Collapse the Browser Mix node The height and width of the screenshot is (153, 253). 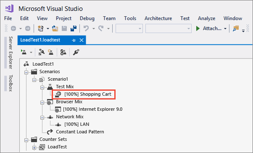coord(42,102)
